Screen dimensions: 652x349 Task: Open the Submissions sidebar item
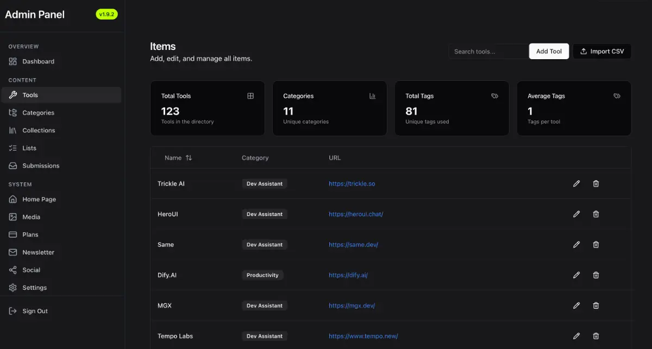tap(41, 166)
